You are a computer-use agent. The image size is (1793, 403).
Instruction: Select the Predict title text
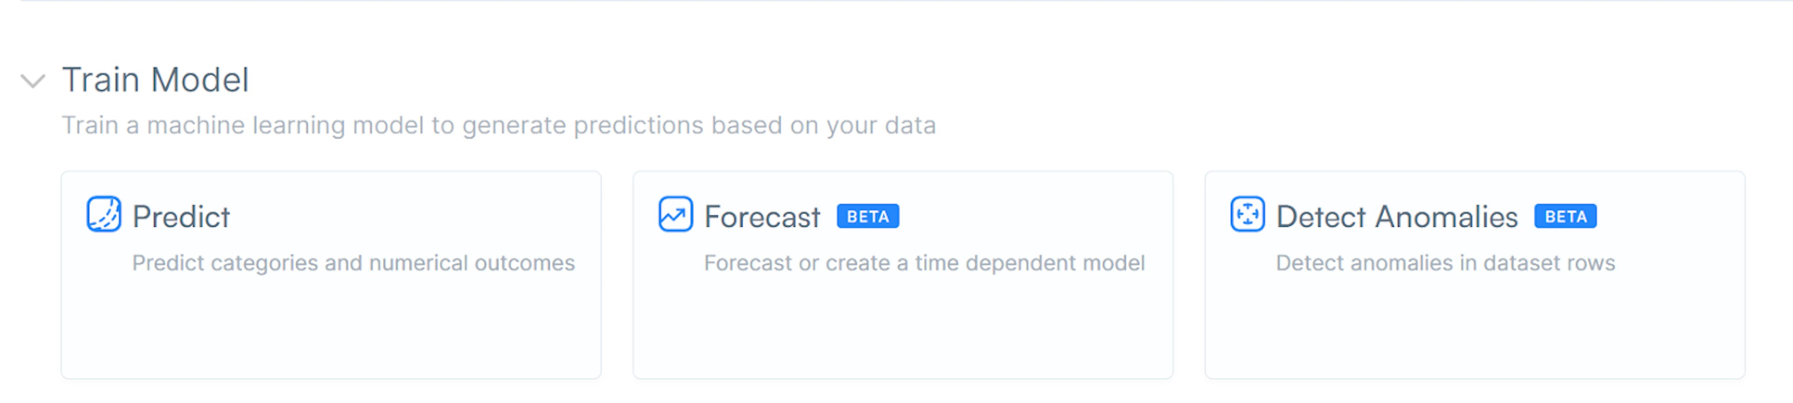pyautogui.click(x=181, y=217)
